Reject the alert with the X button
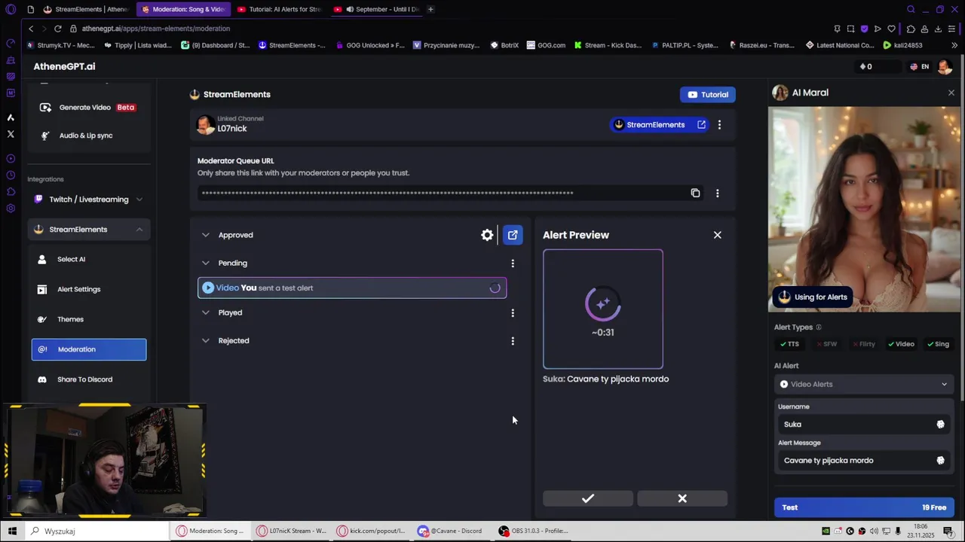 tap(682, 498)
